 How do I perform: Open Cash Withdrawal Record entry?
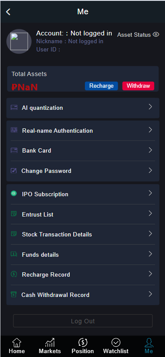tap(83, 295)
